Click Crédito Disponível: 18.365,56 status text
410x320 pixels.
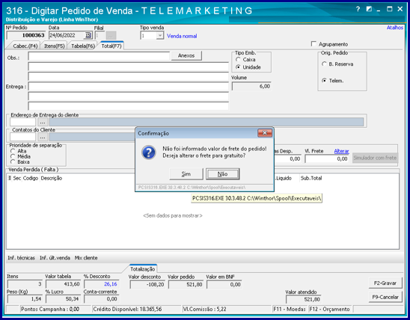pos(128,310)
